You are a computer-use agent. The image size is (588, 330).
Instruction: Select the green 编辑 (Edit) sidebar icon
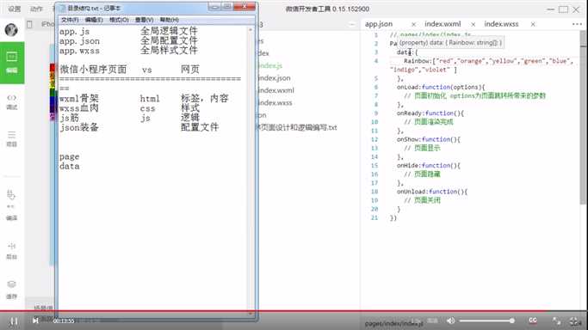(12, 63)
